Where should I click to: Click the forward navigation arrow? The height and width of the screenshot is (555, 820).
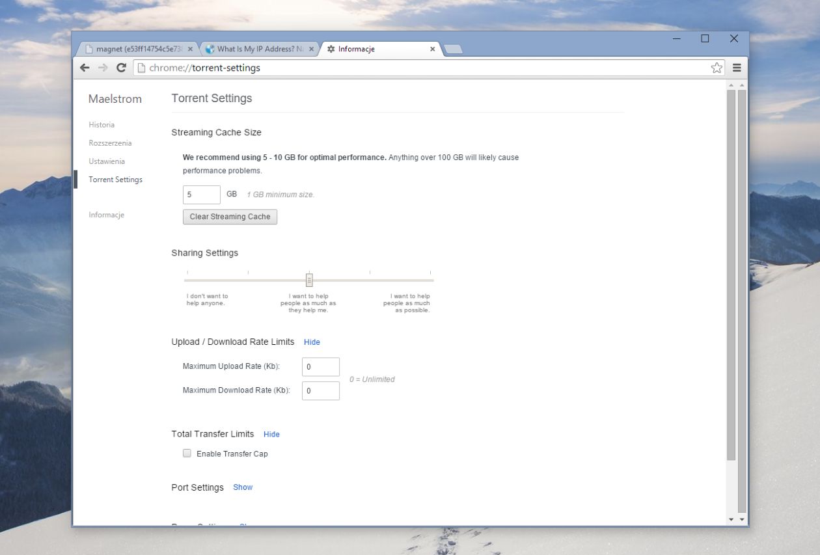click(x=103, y=68)
